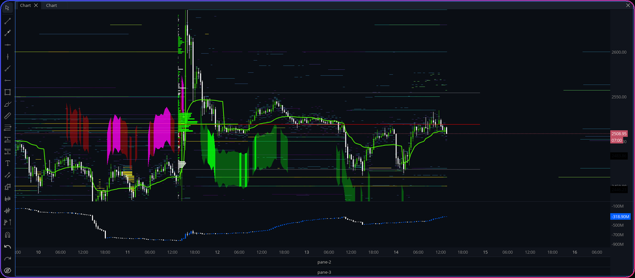This screenshot has height=278, width=635.
Task: Click date 10 on time axis
Action: [x=38, y=253]
